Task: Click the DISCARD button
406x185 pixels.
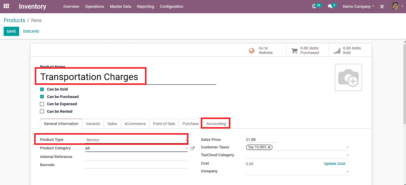Action: (31, 31)
